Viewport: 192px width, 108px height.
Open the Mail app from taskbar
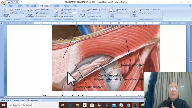tap(114, 105)
